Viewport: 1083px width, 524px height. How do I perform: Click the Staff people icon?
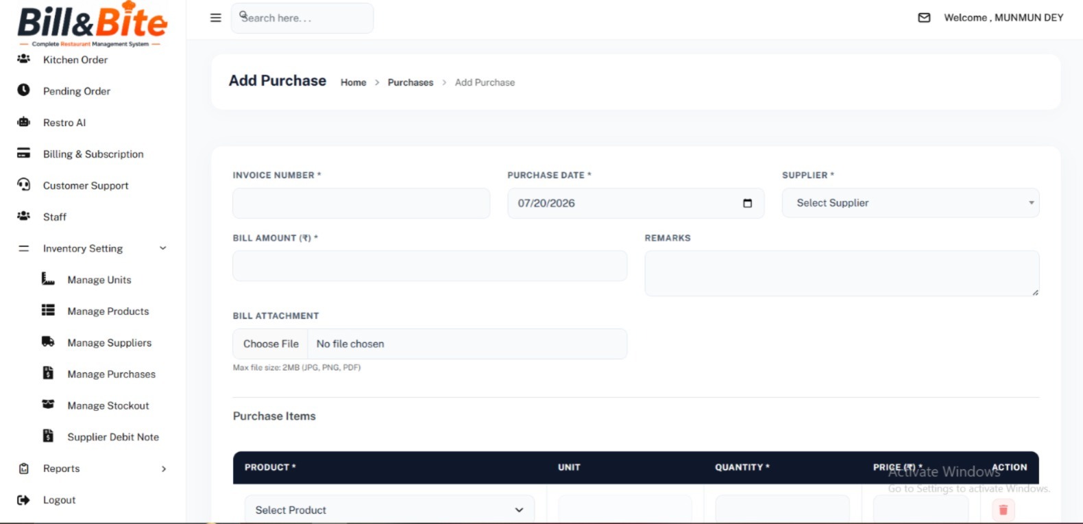click(x=23, y=216)
